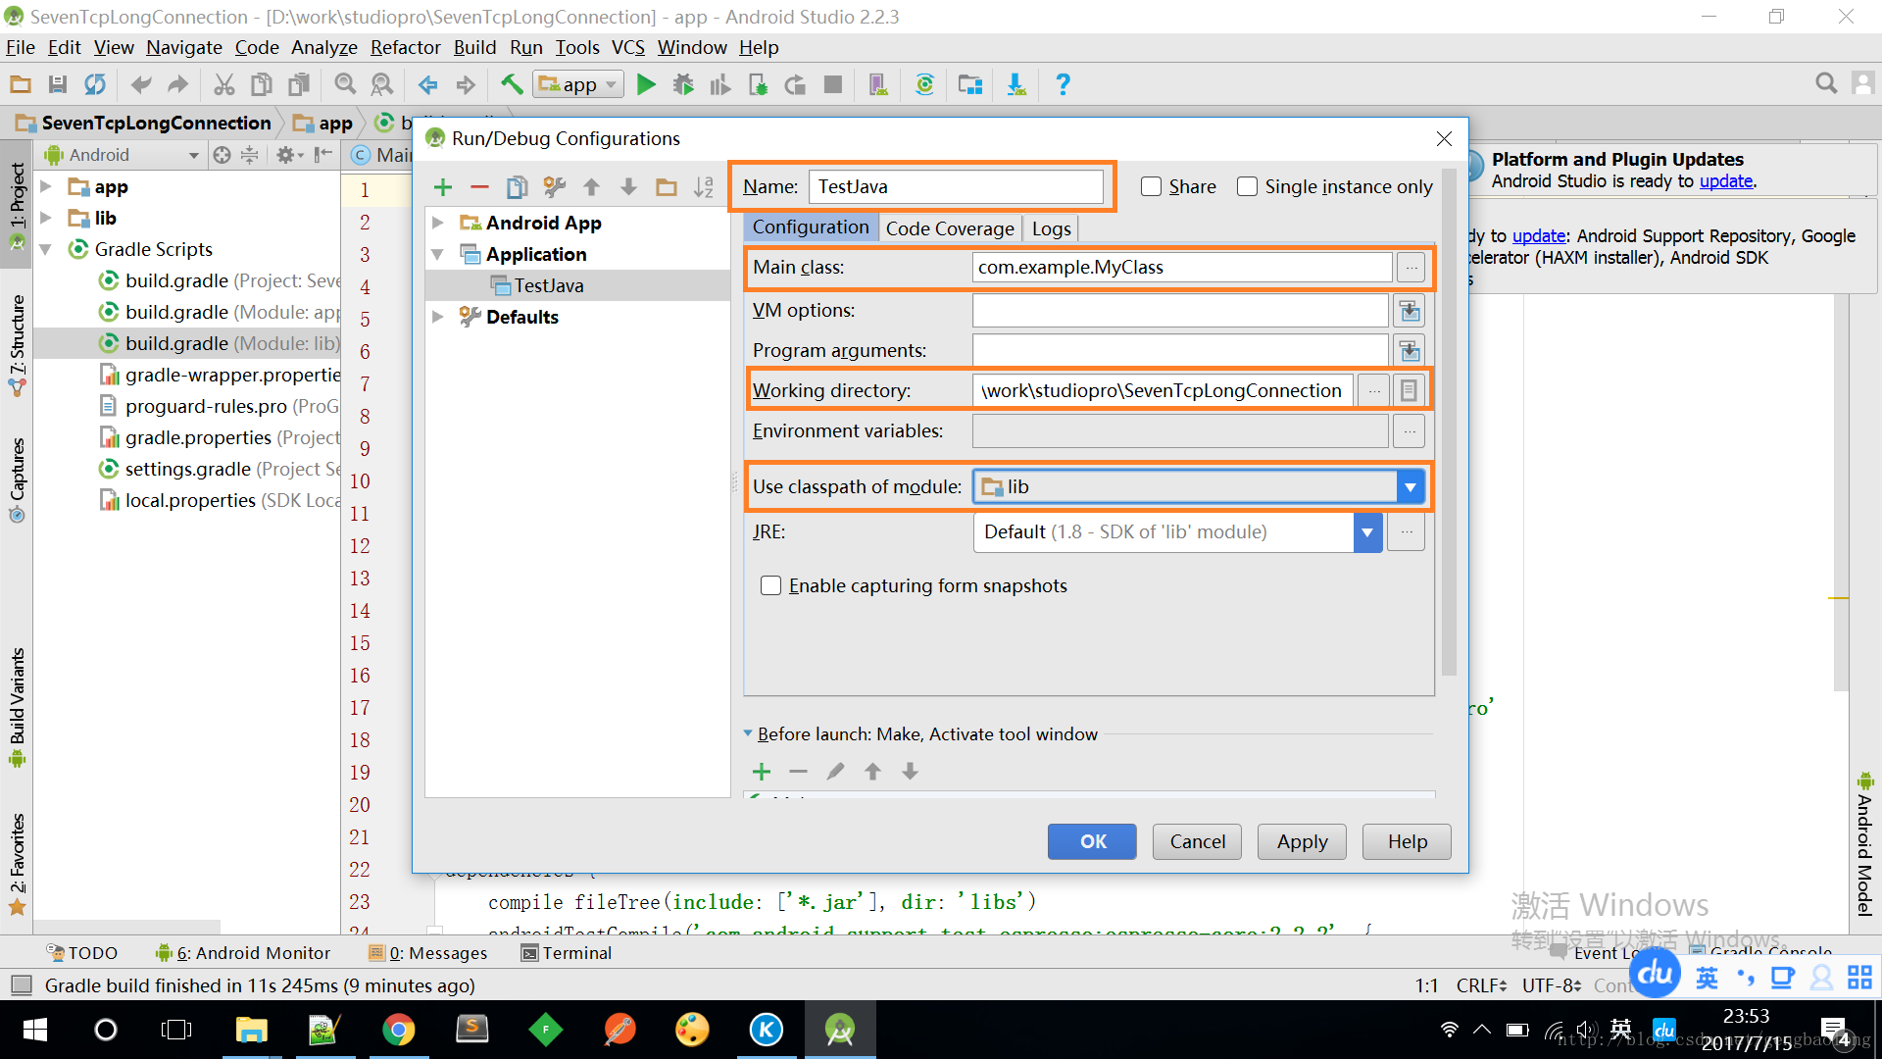1882x1059 pixels.
Task: Open Chrome from Windows taskbar
Action: click(398, 1030)
